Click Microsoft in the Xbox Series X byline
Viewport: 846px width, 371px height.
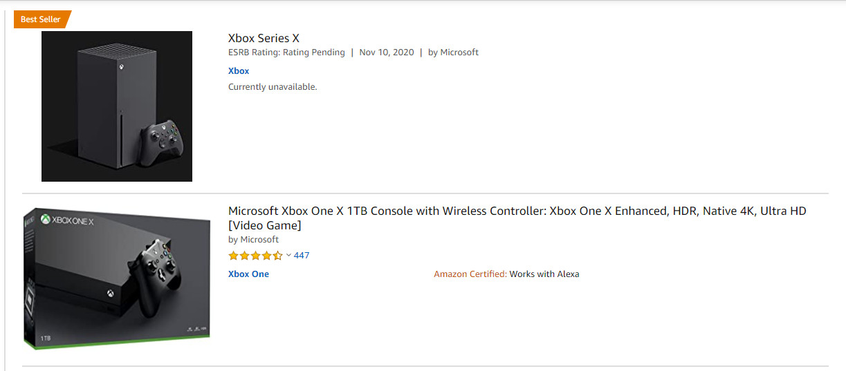[459, 53]
